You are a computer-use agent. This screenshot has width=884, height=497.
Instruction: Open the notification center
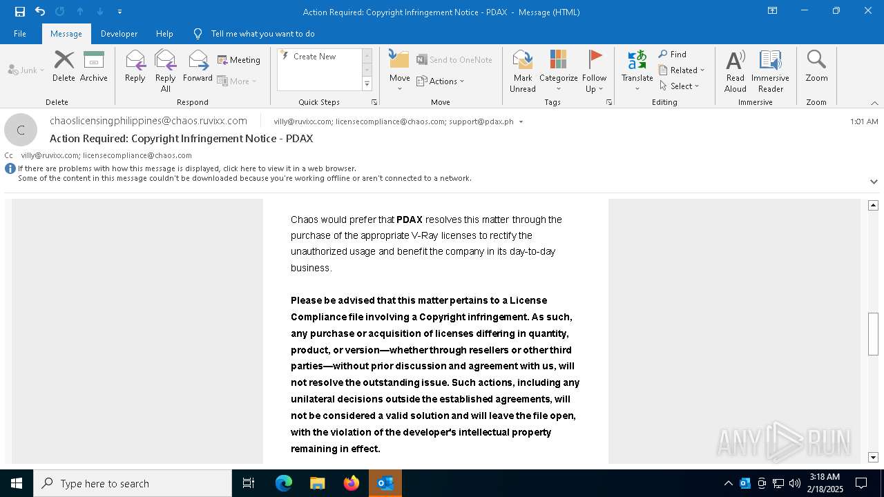point(861,483)
